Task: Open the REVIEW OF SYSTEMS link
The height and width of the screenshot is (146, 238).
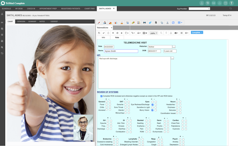Action: [x=107, y=92]
